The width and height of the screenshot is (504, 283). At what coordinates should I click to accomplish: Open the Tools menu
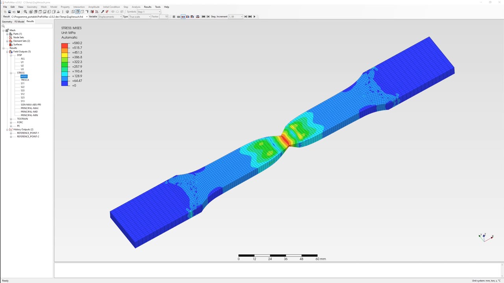pos(157,7)
